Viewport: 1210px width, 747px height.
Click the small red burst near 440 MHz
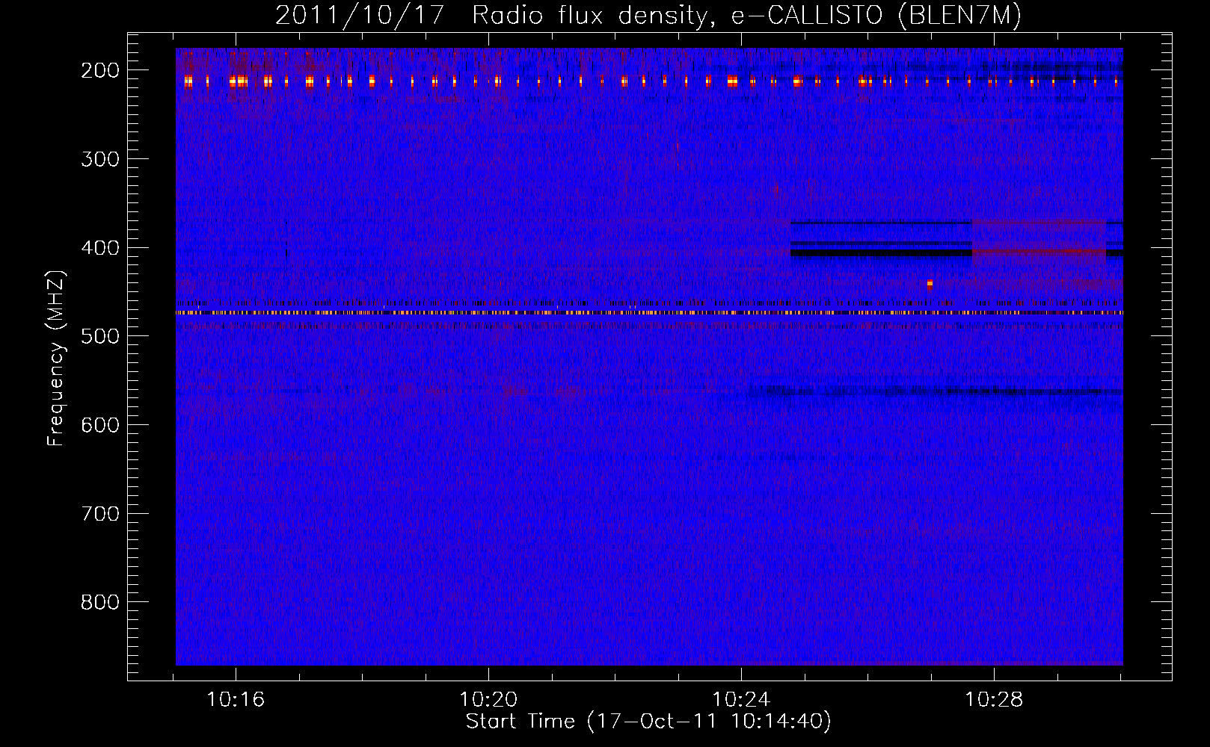930,284
